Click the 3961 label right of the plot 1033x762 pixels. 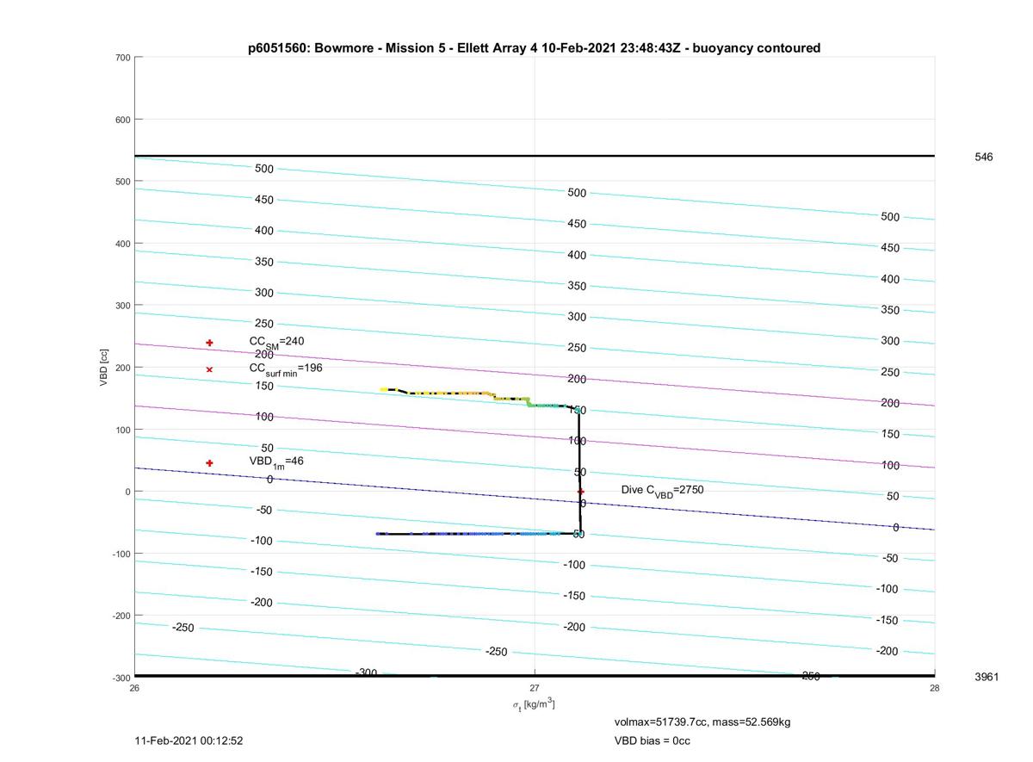pyautogui.click(x=987, y=677)
